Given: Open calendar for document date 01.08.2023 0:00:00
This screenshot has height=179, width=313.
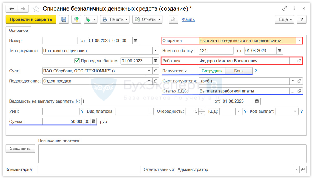Looking at the screenshot, I should point(136,40).
